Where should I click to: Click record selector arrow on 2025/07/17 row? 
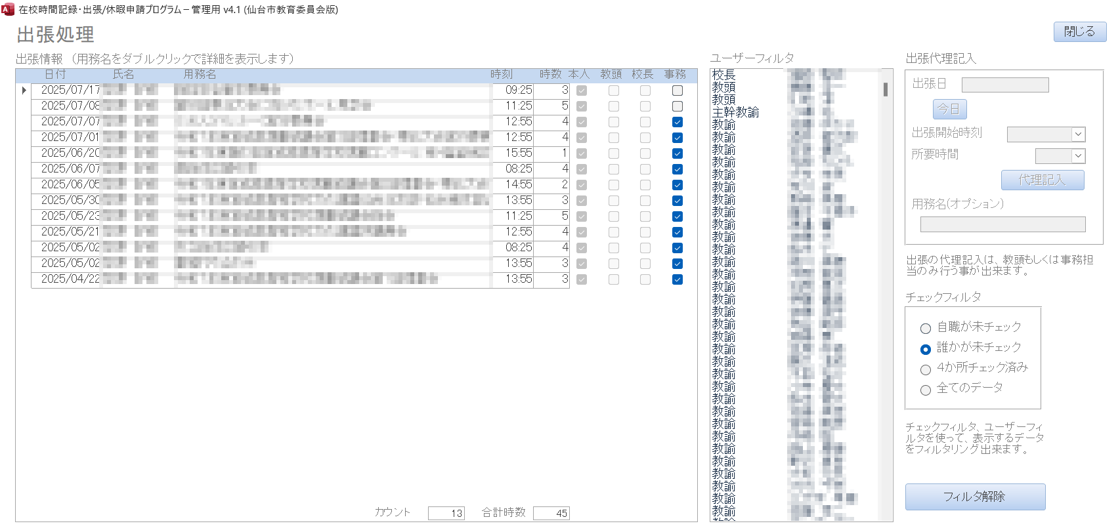point(24,91)
